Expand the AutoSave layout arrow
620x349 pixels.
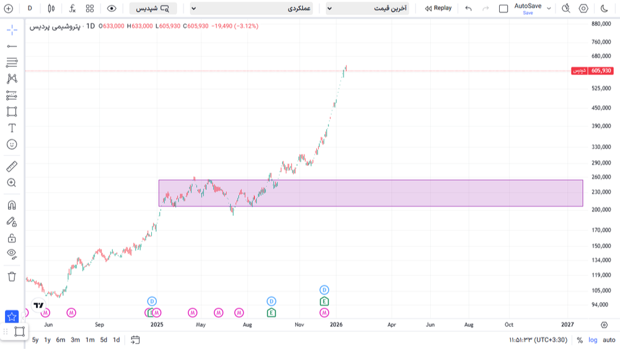point(549,8)
